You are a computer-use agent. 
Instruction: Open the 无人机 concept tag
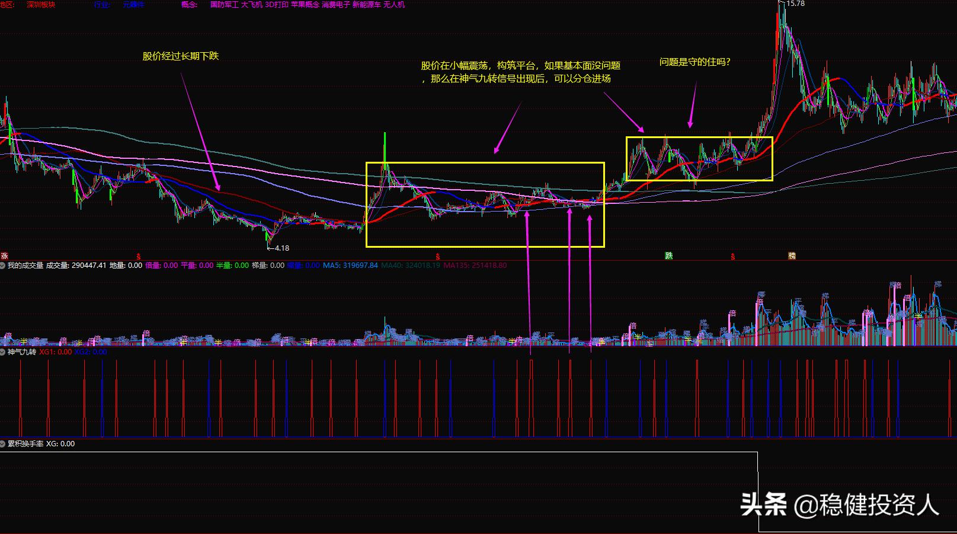point(394,4)
